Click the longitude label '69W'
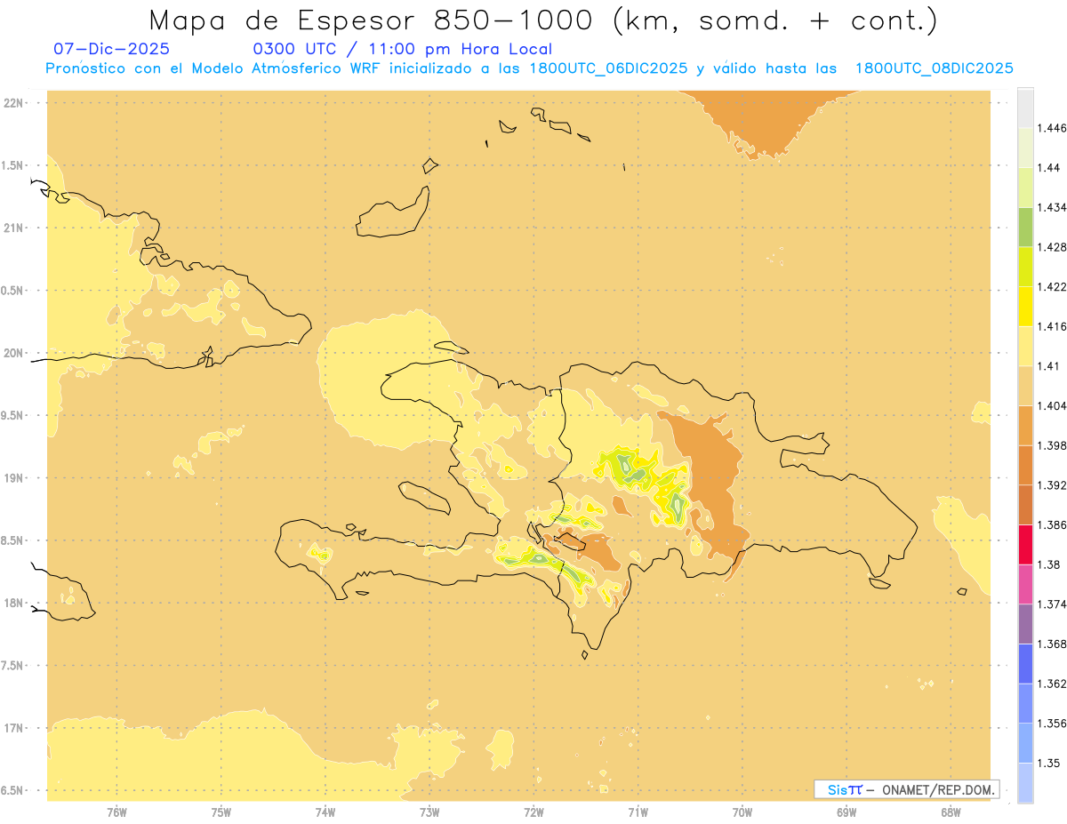The image size is (1067, 824). (846, 812)
